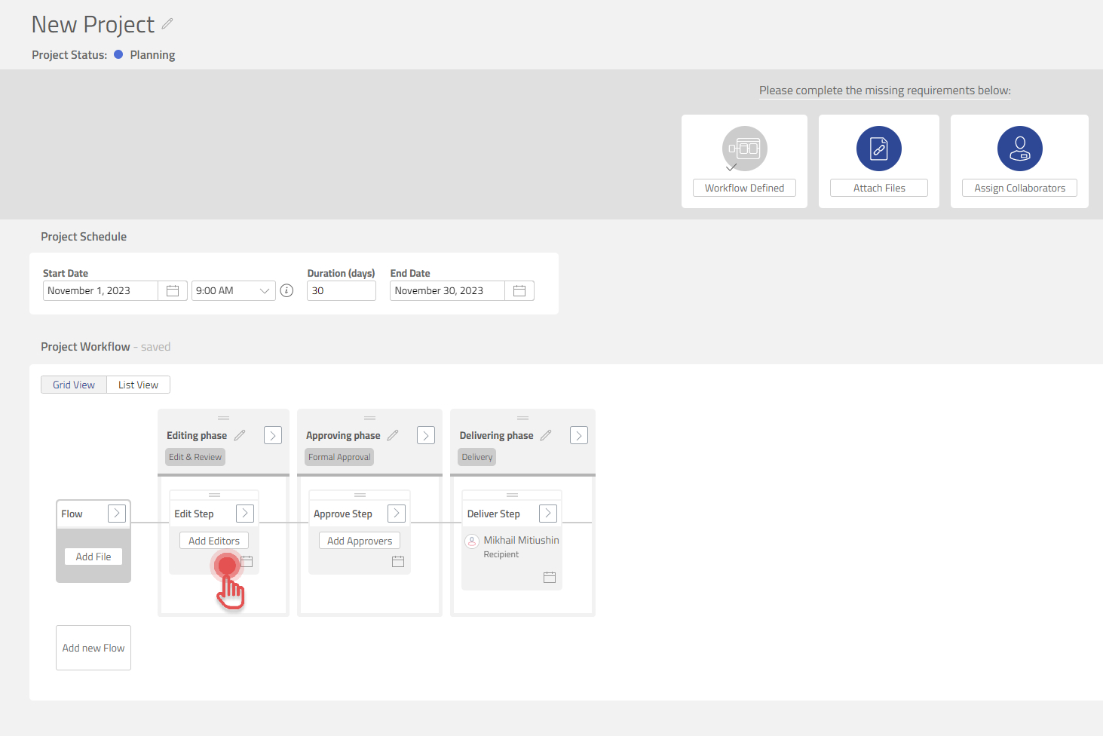Expand the Flow card arrow
The image size is (1103, 736).
[117, 514]
